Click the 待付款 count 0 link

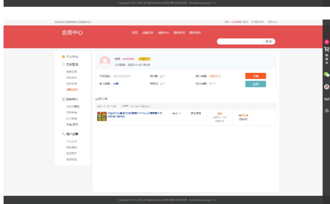[x=161, y=76]
